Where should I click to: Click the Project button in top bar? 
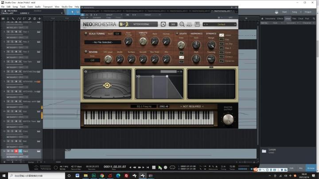308,12
